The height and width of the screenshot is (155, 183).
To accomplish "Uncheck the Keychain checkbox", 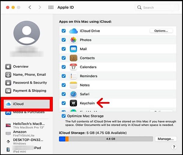I will [x=63, y=103].
